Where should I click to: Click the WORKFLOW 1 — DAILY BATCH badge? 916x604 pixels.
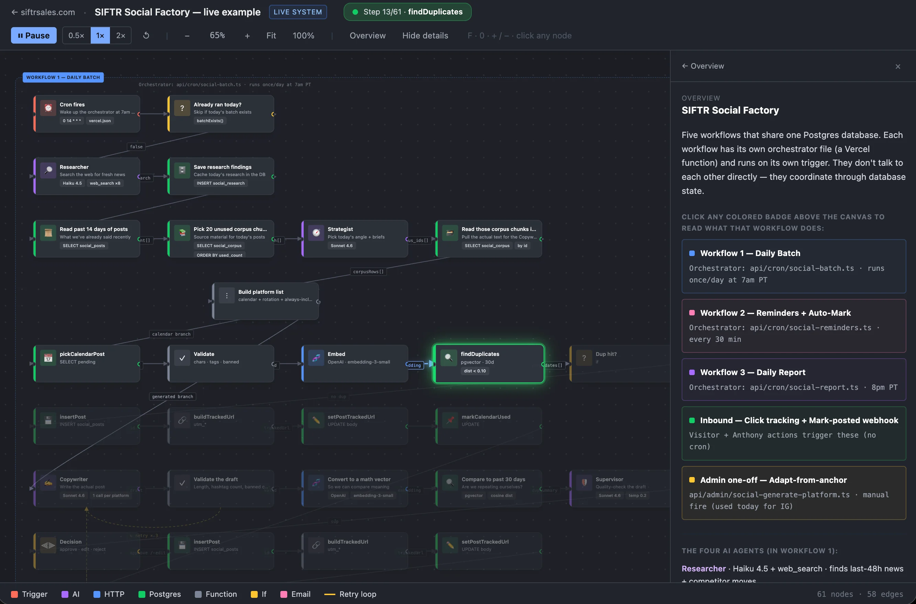[x=63, y=78]
